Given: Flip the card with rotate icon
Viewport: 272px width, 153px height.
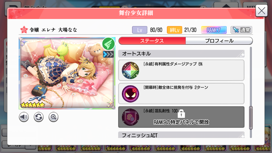Looking at the screenshot, I should pos(39,117).
